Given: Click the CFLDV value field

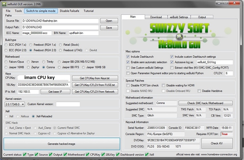Looking at the screenshot, I should 229,73.
